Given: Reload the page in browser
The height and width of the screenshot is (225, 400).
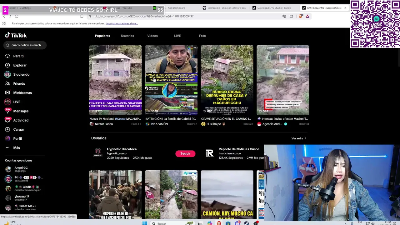Looking at the screenshot, I should [x=17, y=16].
